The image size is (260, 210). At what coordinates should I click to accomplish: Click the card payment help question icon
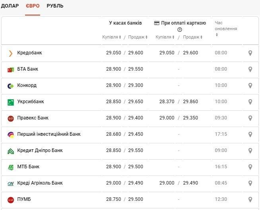[x=180, y=30]
